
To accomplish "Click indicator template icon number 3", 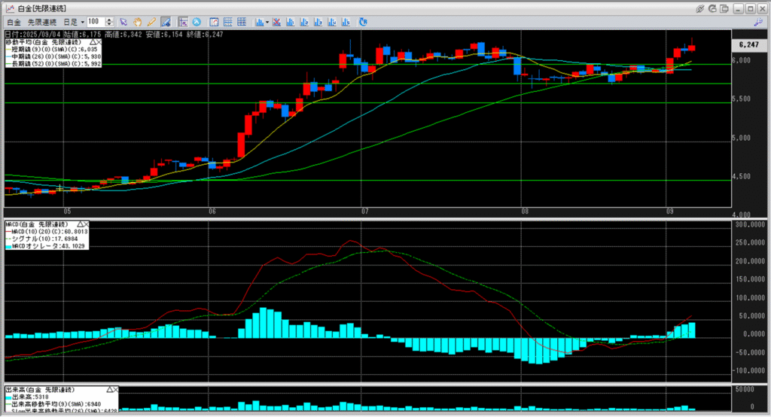I will [x=318, y=22].
